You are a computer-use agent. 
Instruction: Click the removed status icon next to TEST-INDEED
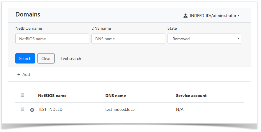coord(32,110)
